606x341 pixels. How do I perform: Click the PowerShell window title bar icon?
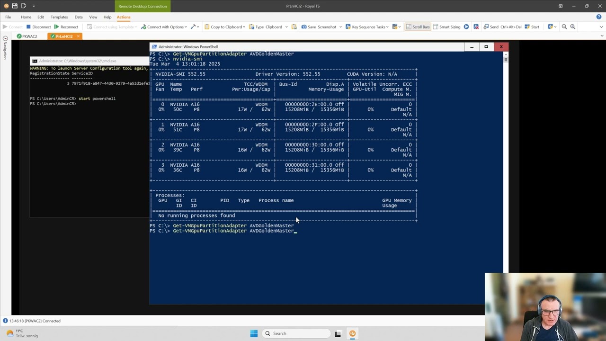point(154,47)
